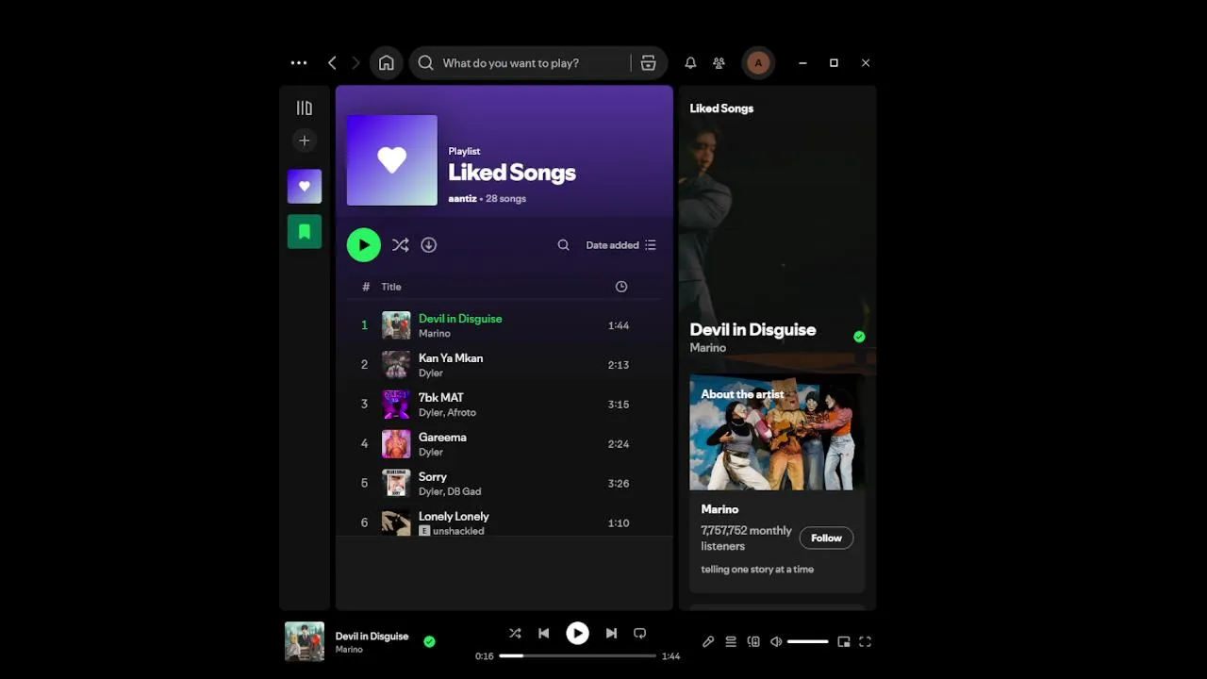
Task: Follow the artist Marino
Action: coord(826,538)
